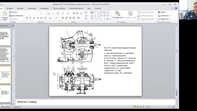The width and height of the screenshot is (197, 111).
Task: Open the Макет layout dropdown
Action: coord(14,12)
